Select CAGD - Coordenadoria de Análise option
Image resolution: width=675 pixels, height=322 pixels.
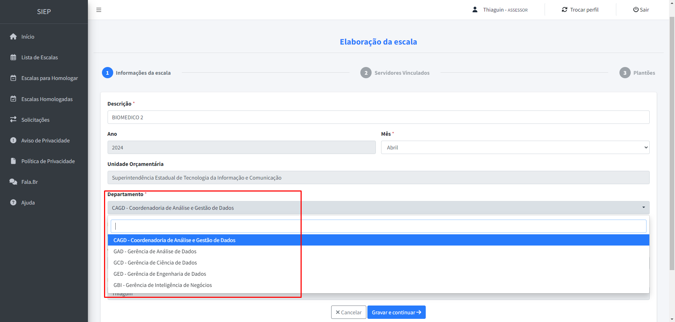point(378,240)
